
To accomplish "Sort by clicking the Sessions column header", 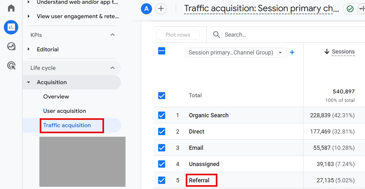I will coord(343,52).
